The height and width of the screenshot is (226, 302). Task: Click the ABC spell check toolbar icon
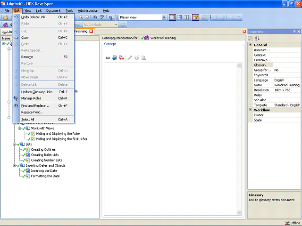(x=102, y=17)
